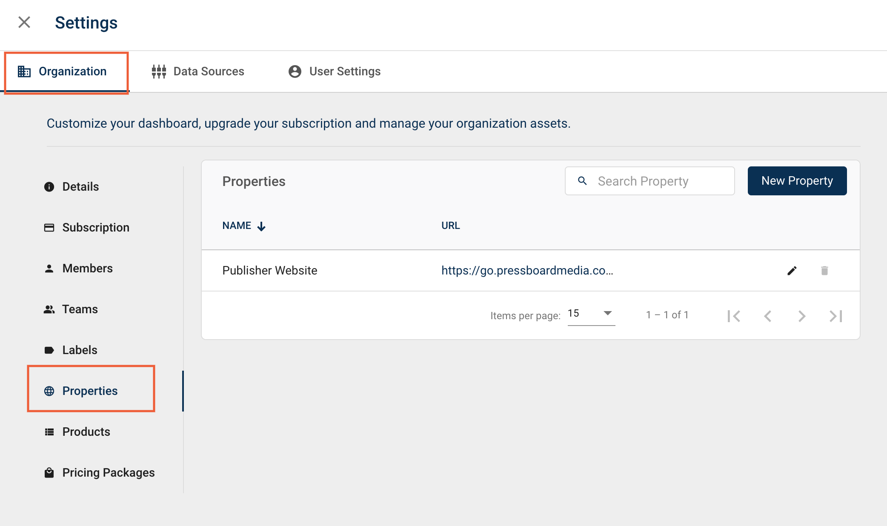Screen dimensions: 887x526
Task: Open the go.pressboardmedia URL link
Action: [x=527, y=271]
